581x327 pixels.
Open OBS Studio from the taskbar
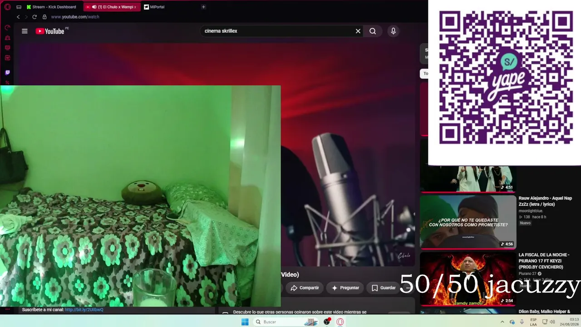tap(327, 322)
